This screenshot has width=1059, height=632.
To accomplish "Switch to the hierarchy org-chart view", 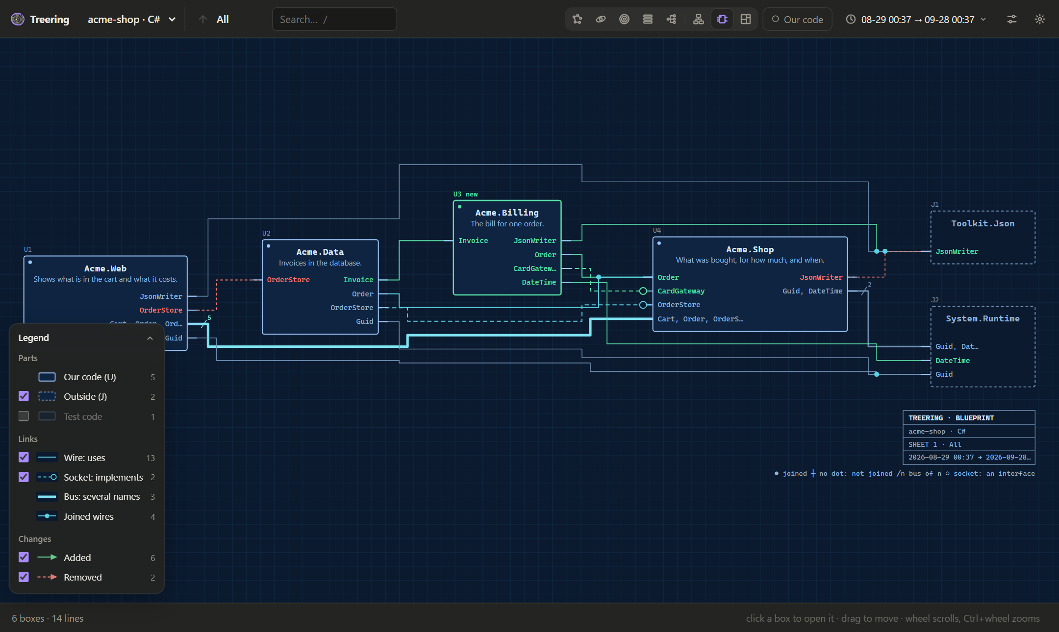I will tap(698, 19).
